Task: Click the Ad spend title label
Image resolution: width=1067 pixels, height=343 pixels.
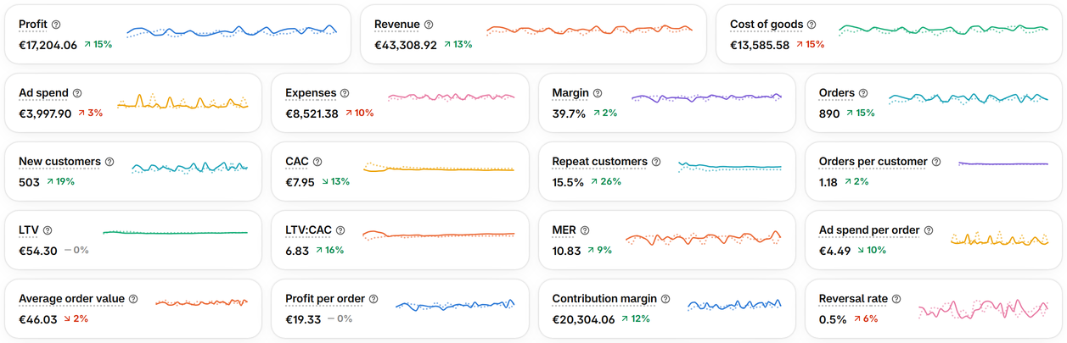Action: tap(43, 93)
